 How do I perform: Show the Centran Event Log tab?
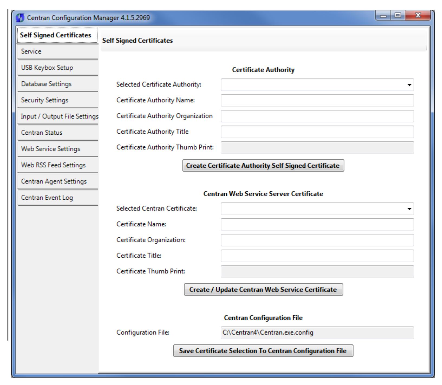(57, 198)
